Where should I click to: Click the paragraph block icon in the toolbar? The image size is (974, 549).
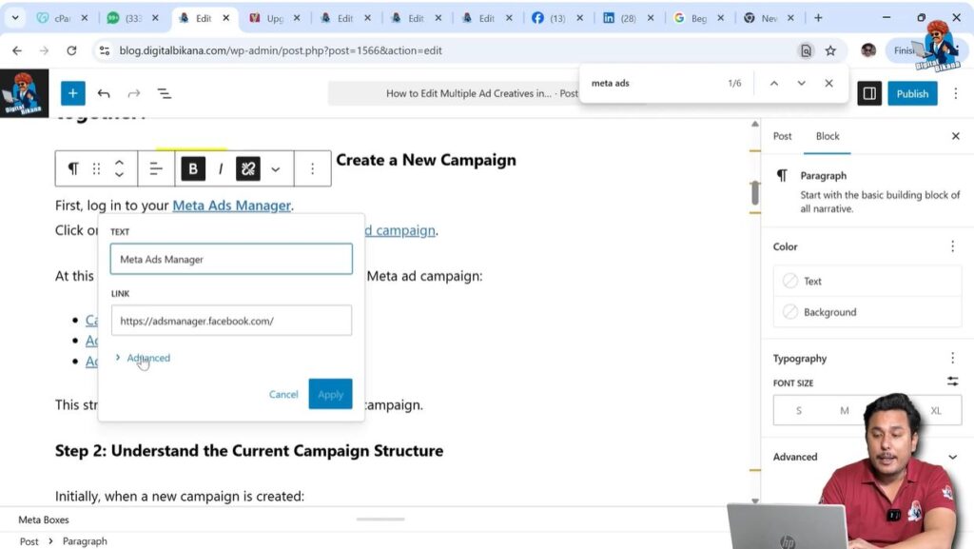(73, 168)
